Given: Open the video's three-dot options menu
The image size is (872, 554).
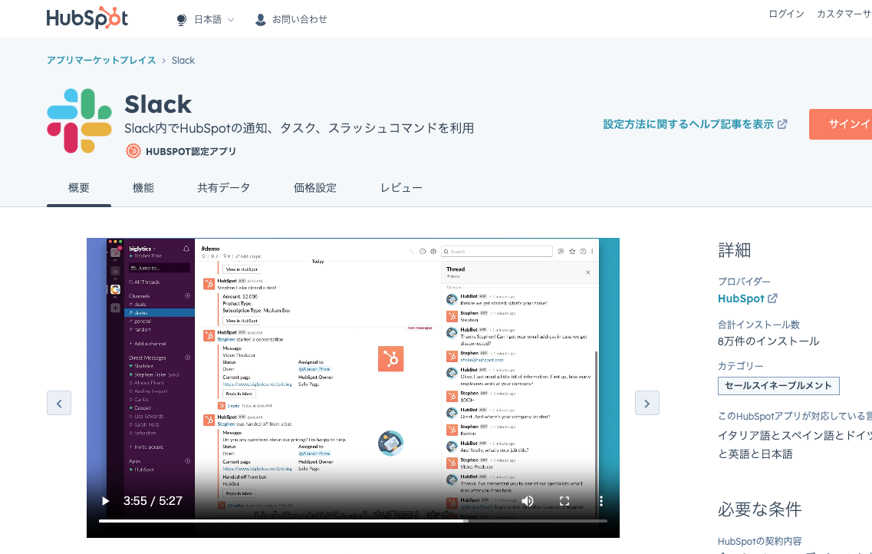Looking at the screenshot, I should (x=601, y=500).
